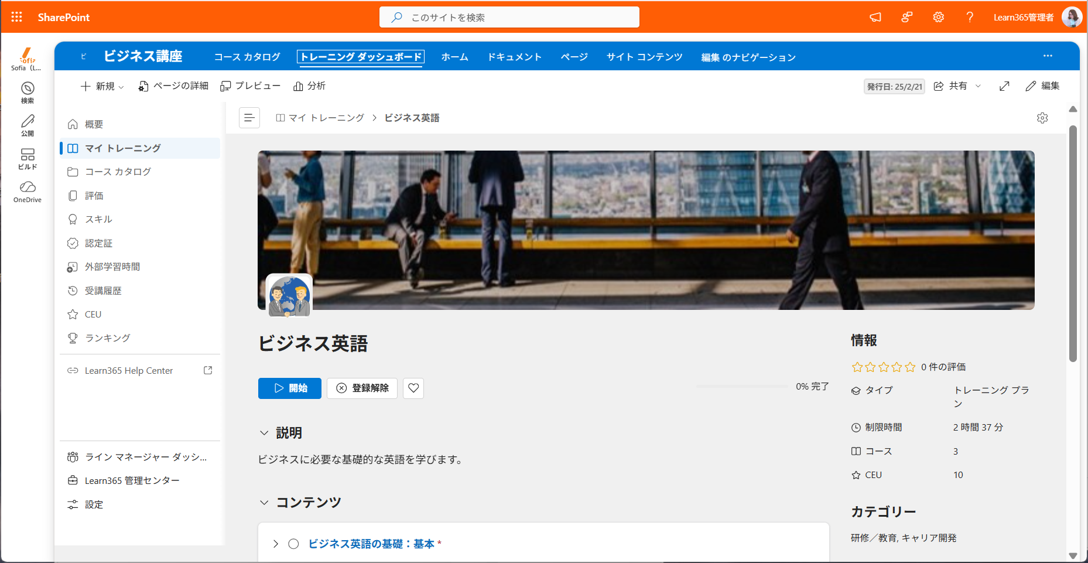Add course to favorites with heart icon
The image size is (1088, 563).
(x=413, y=388)
